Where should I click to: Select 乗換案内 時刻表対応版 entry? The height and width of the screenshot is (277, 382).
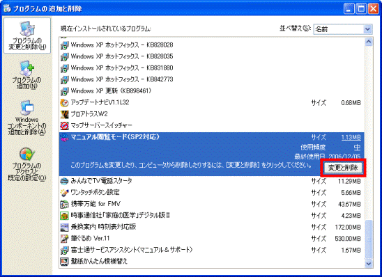(211, 227)
